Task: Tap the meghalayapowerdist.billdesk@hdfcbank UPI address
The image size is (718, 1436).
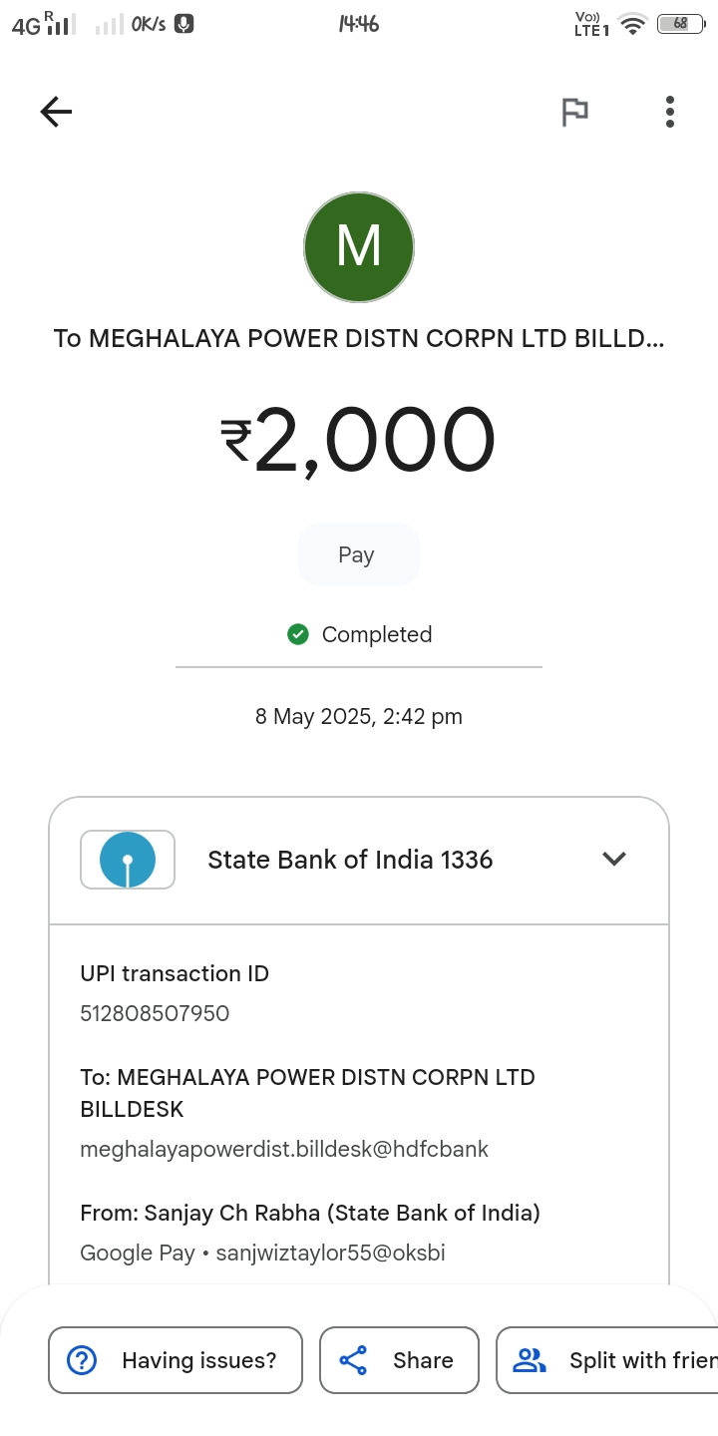Action: pyautogui.click(x=284, y=1149)
